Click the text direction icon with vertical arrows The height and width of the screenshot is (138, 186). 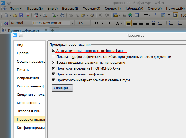coord(154,15)
